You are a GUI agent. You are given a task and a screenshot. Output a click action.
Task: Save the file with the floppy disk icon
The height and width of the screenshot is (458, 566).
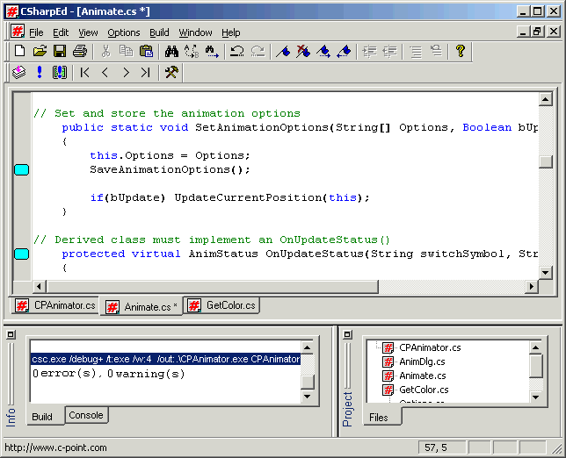point(60,52)
